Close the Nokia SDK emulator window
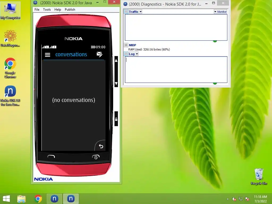The width and height of the screenshot is (272, 204). click(114, 2)
